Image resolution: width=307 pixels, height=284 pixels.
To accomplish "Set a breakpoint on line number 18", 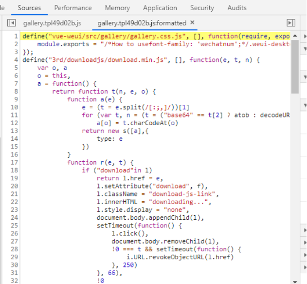I will tap(14, 170).
